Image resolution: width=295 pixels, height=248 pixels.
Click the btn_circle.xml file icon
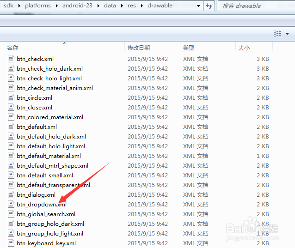[x=11, y=98]
